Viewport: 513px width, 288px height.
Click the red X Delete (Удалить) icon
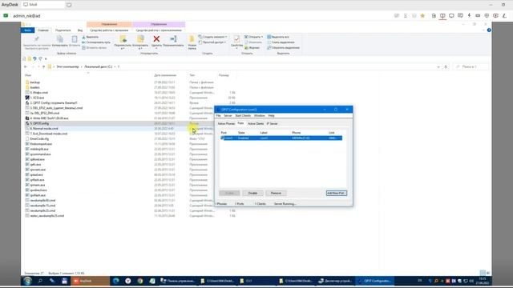coord(156,39)
